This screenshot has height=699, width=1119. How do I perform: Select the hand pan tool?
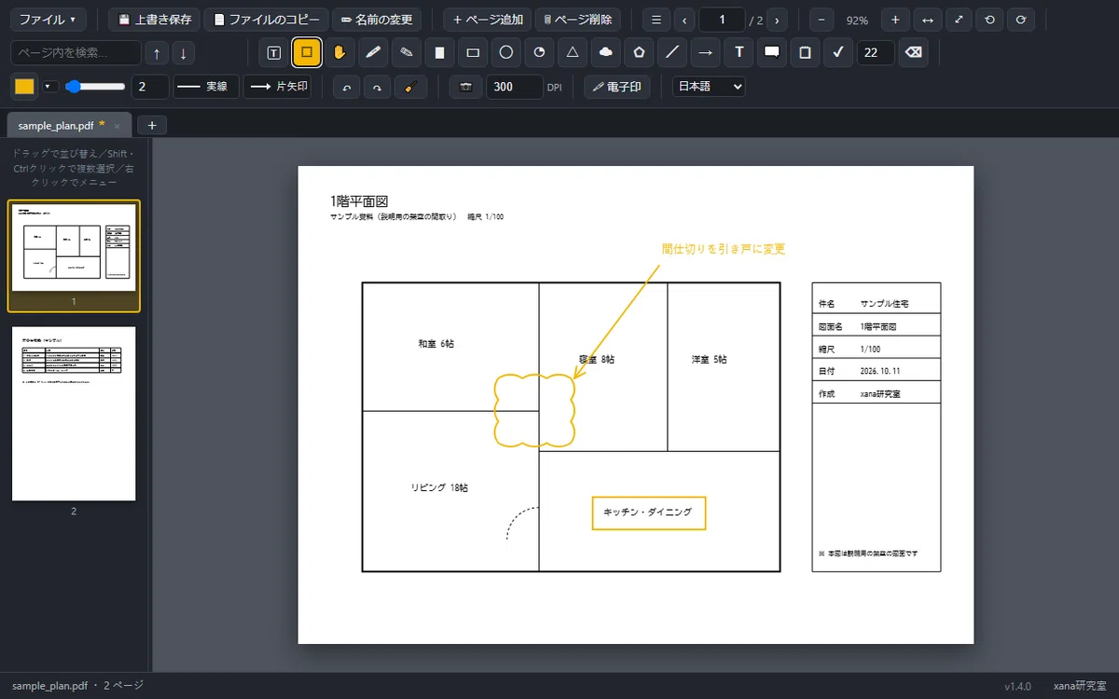(x=340, y=52)
